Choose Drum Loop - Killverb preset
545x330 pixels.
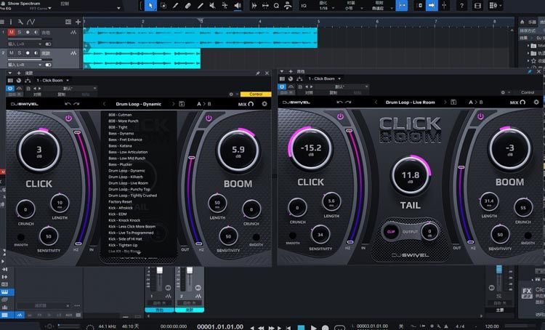click(x=126, y=177)
